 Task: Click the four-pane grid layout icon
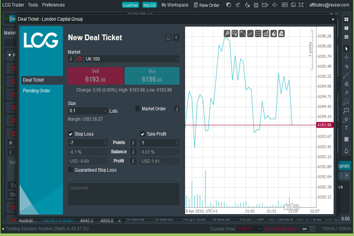346,19
